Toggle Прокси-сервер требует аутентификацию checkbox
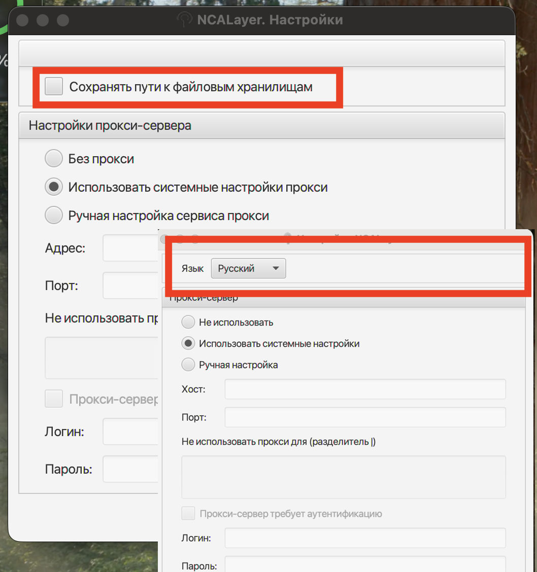537x572 pixels. tap(188, 514)
